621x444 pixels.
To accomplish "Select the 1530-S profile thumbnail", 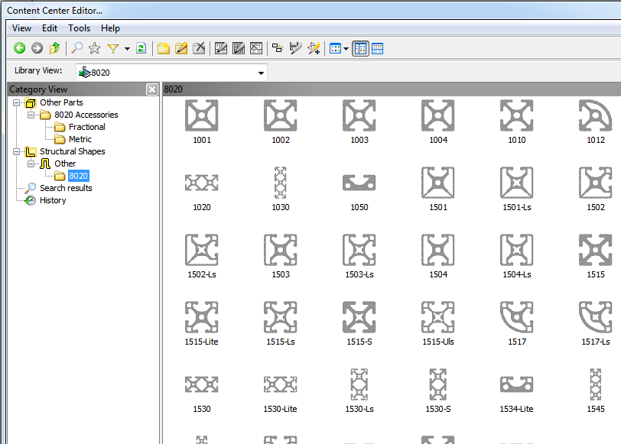I will (438, 384).
